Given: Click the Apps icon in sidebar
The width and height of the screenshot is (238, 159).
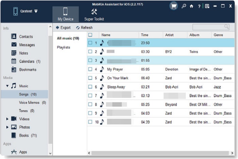Looking at the screenshot, I should click(x=14, y=152).
